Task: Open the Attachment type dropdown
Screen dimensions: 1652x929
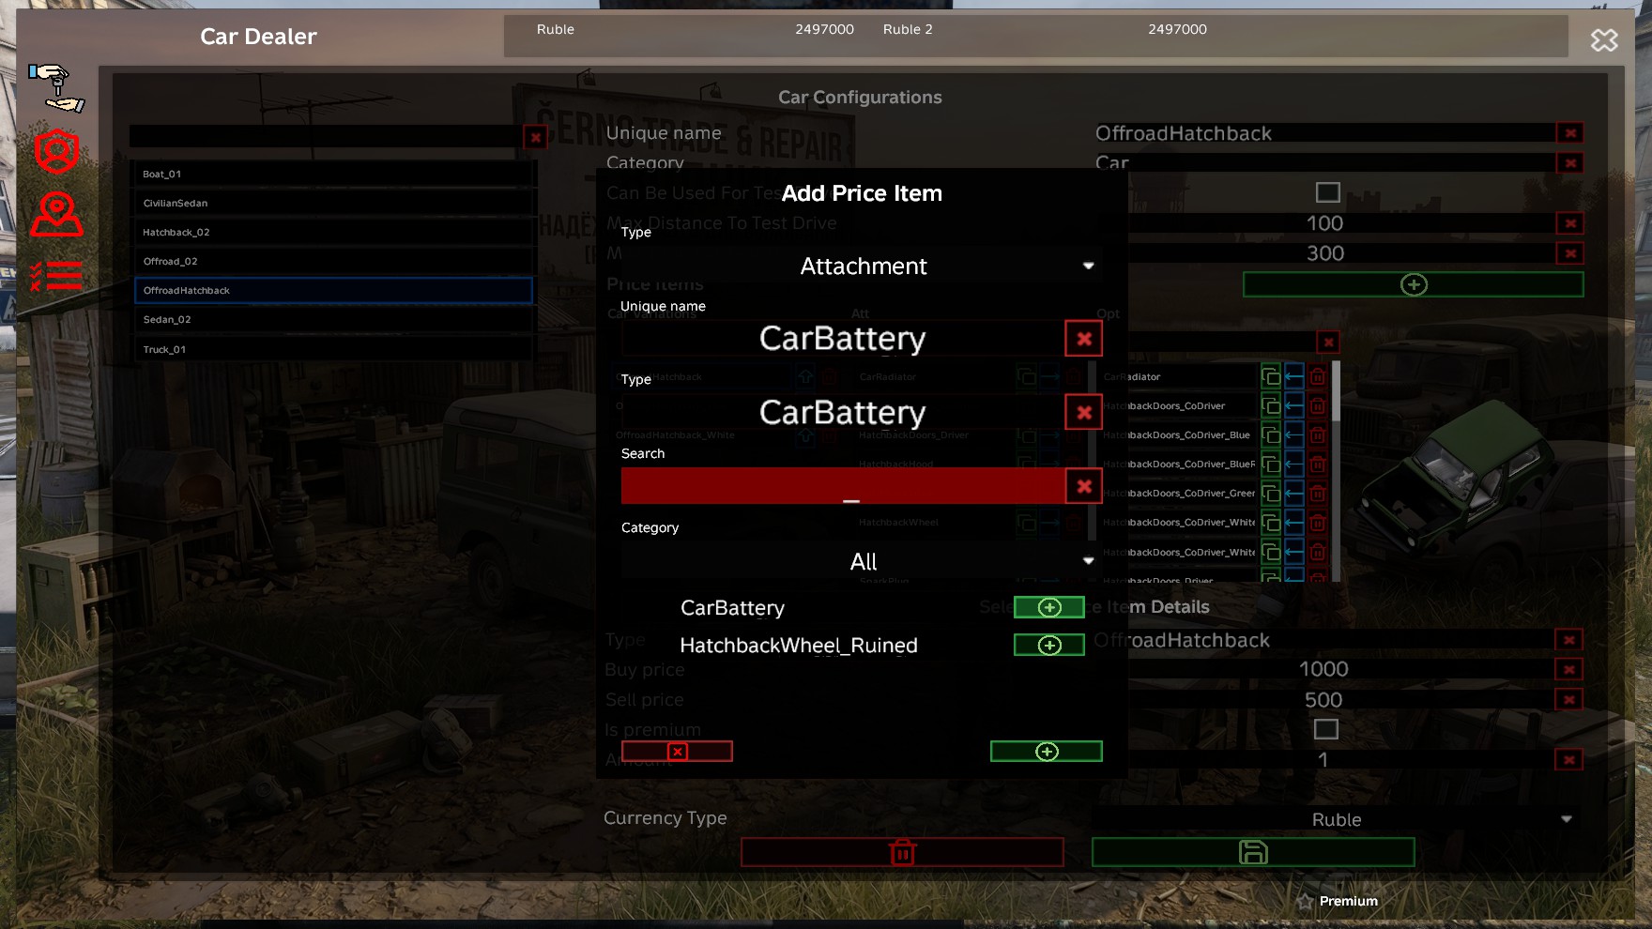Action: [x=862, y=267]
